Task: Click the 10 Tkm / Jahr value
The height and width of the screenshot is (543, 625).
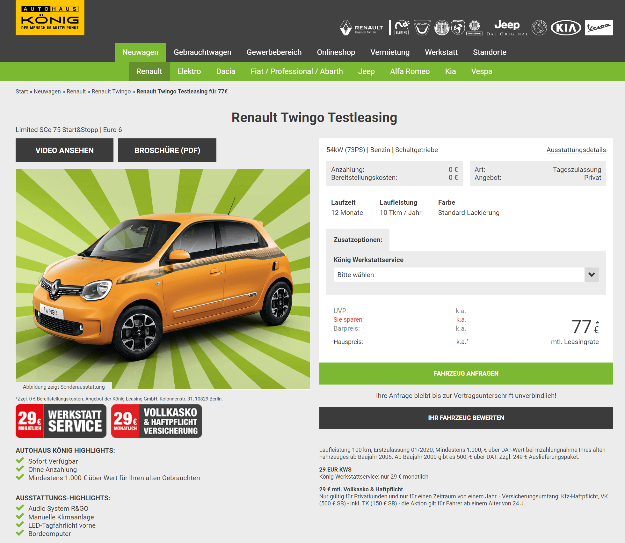Action: coord(400,213)
